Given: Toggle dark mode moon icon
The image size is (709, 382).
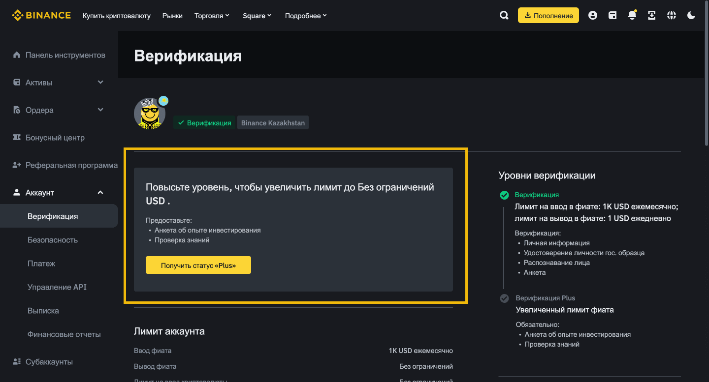Looking at the screenshot, I should coord(691,15).
